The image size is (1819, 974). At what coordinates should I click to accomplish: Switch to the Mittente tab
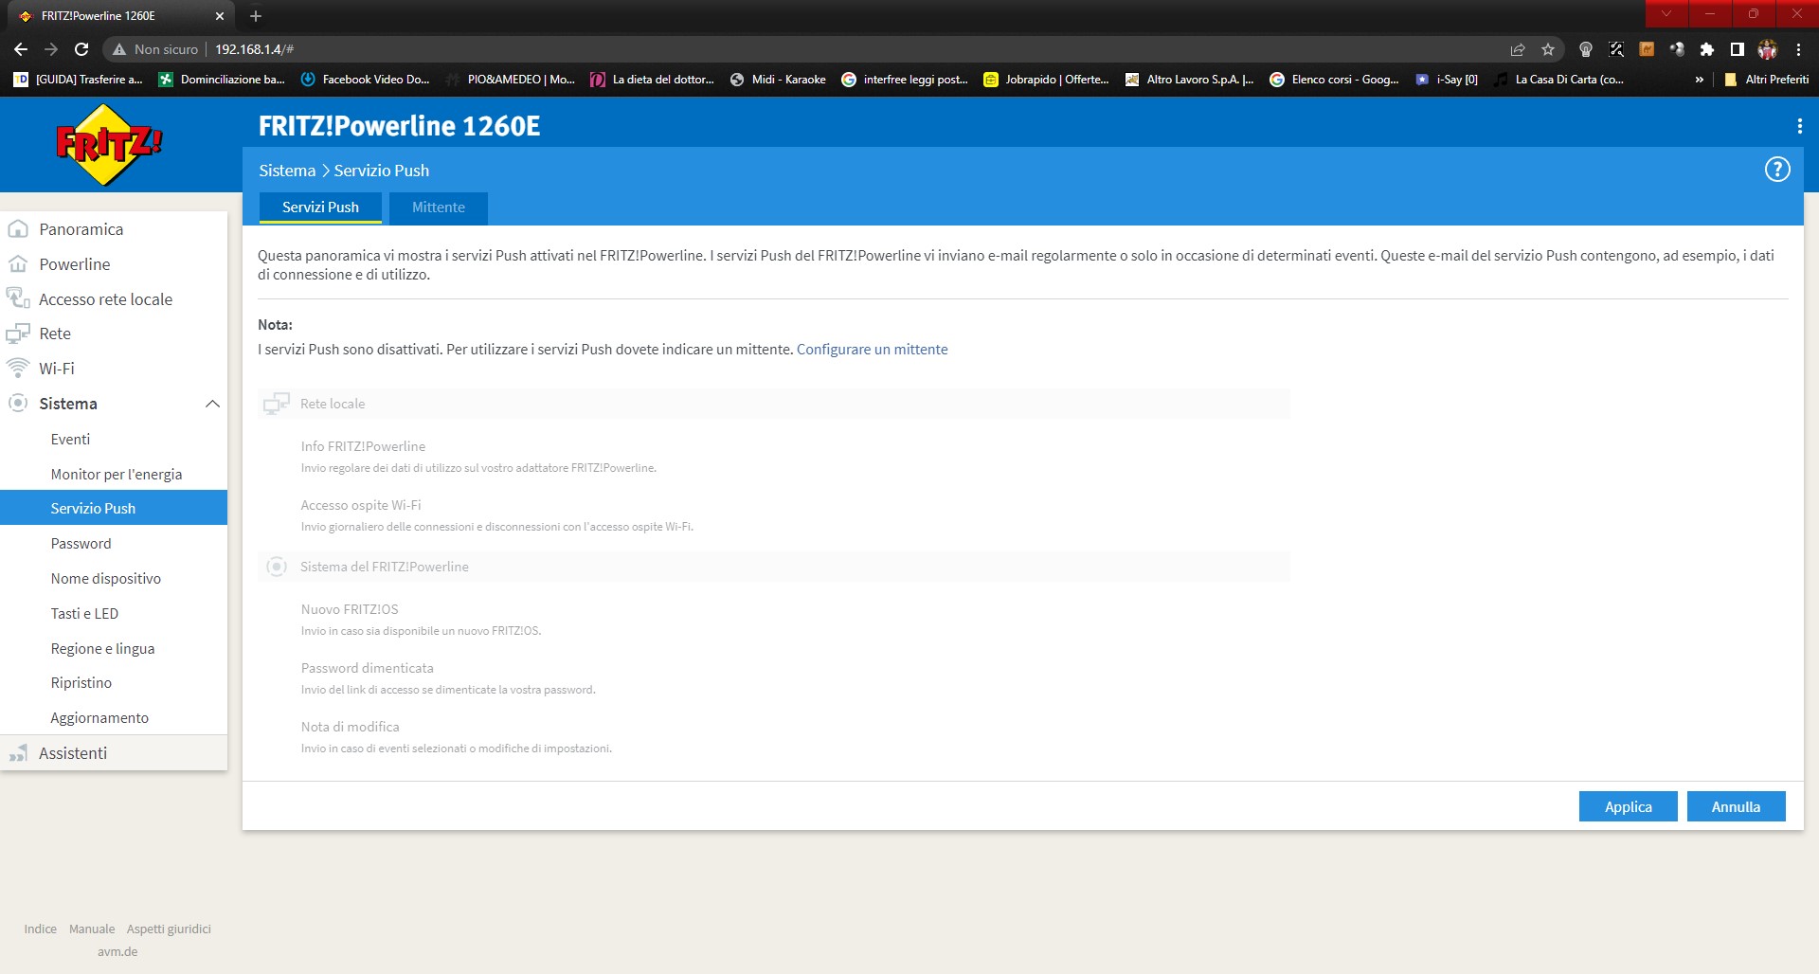pos(439,207)
